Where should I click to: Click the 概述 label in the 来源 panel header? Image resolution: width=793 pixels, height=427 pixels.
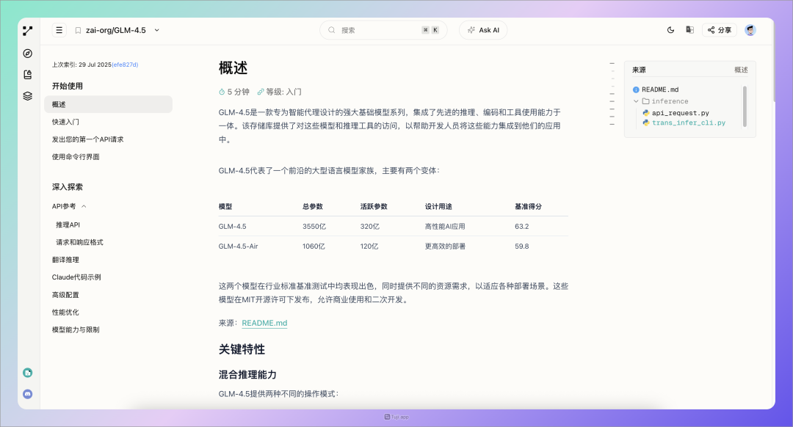741,70
